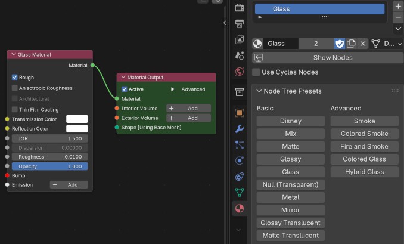Apply the Matte Translucent preset
The width and height of the screenshot is (404, 244).
(291, 236)
